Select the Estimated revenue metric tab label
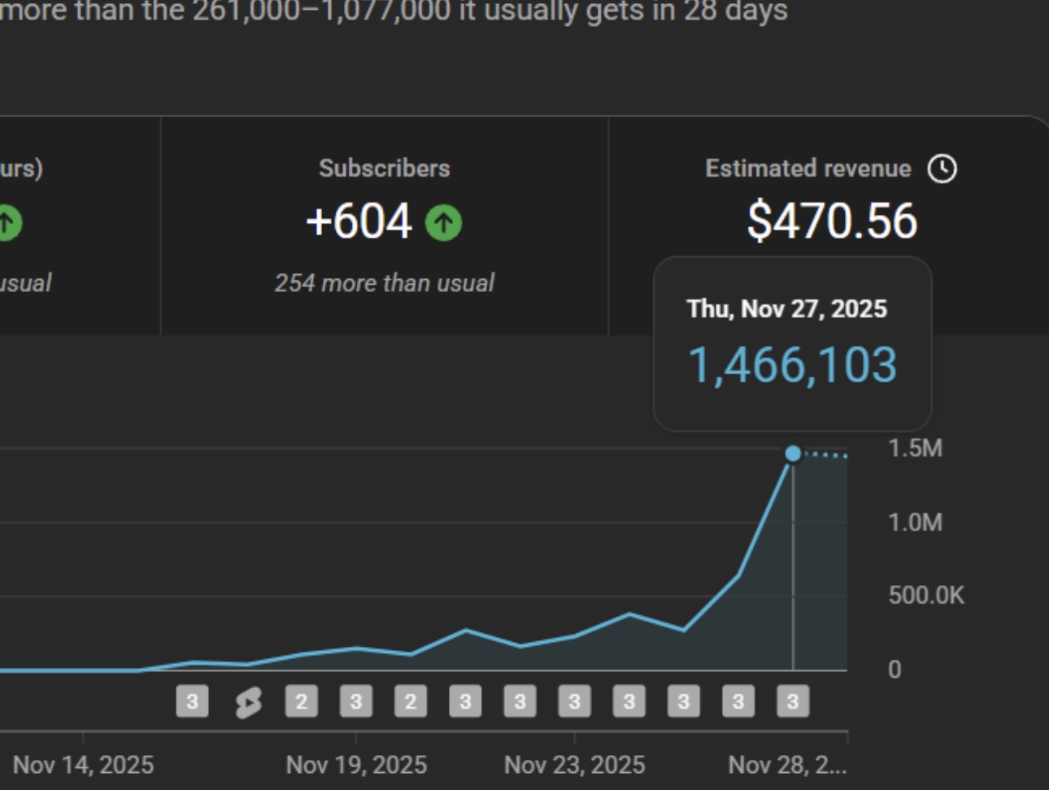1049x790 pixels. 807,168
